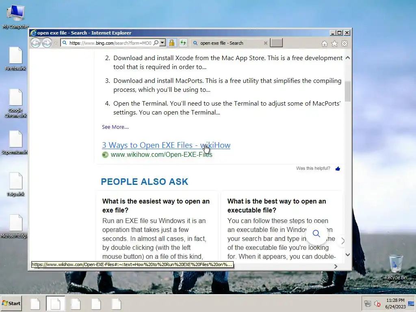Click the www.wikihow.com/Open-EXE-Files URL text
This screenshot has height=312, width=416.
(161, 155)
